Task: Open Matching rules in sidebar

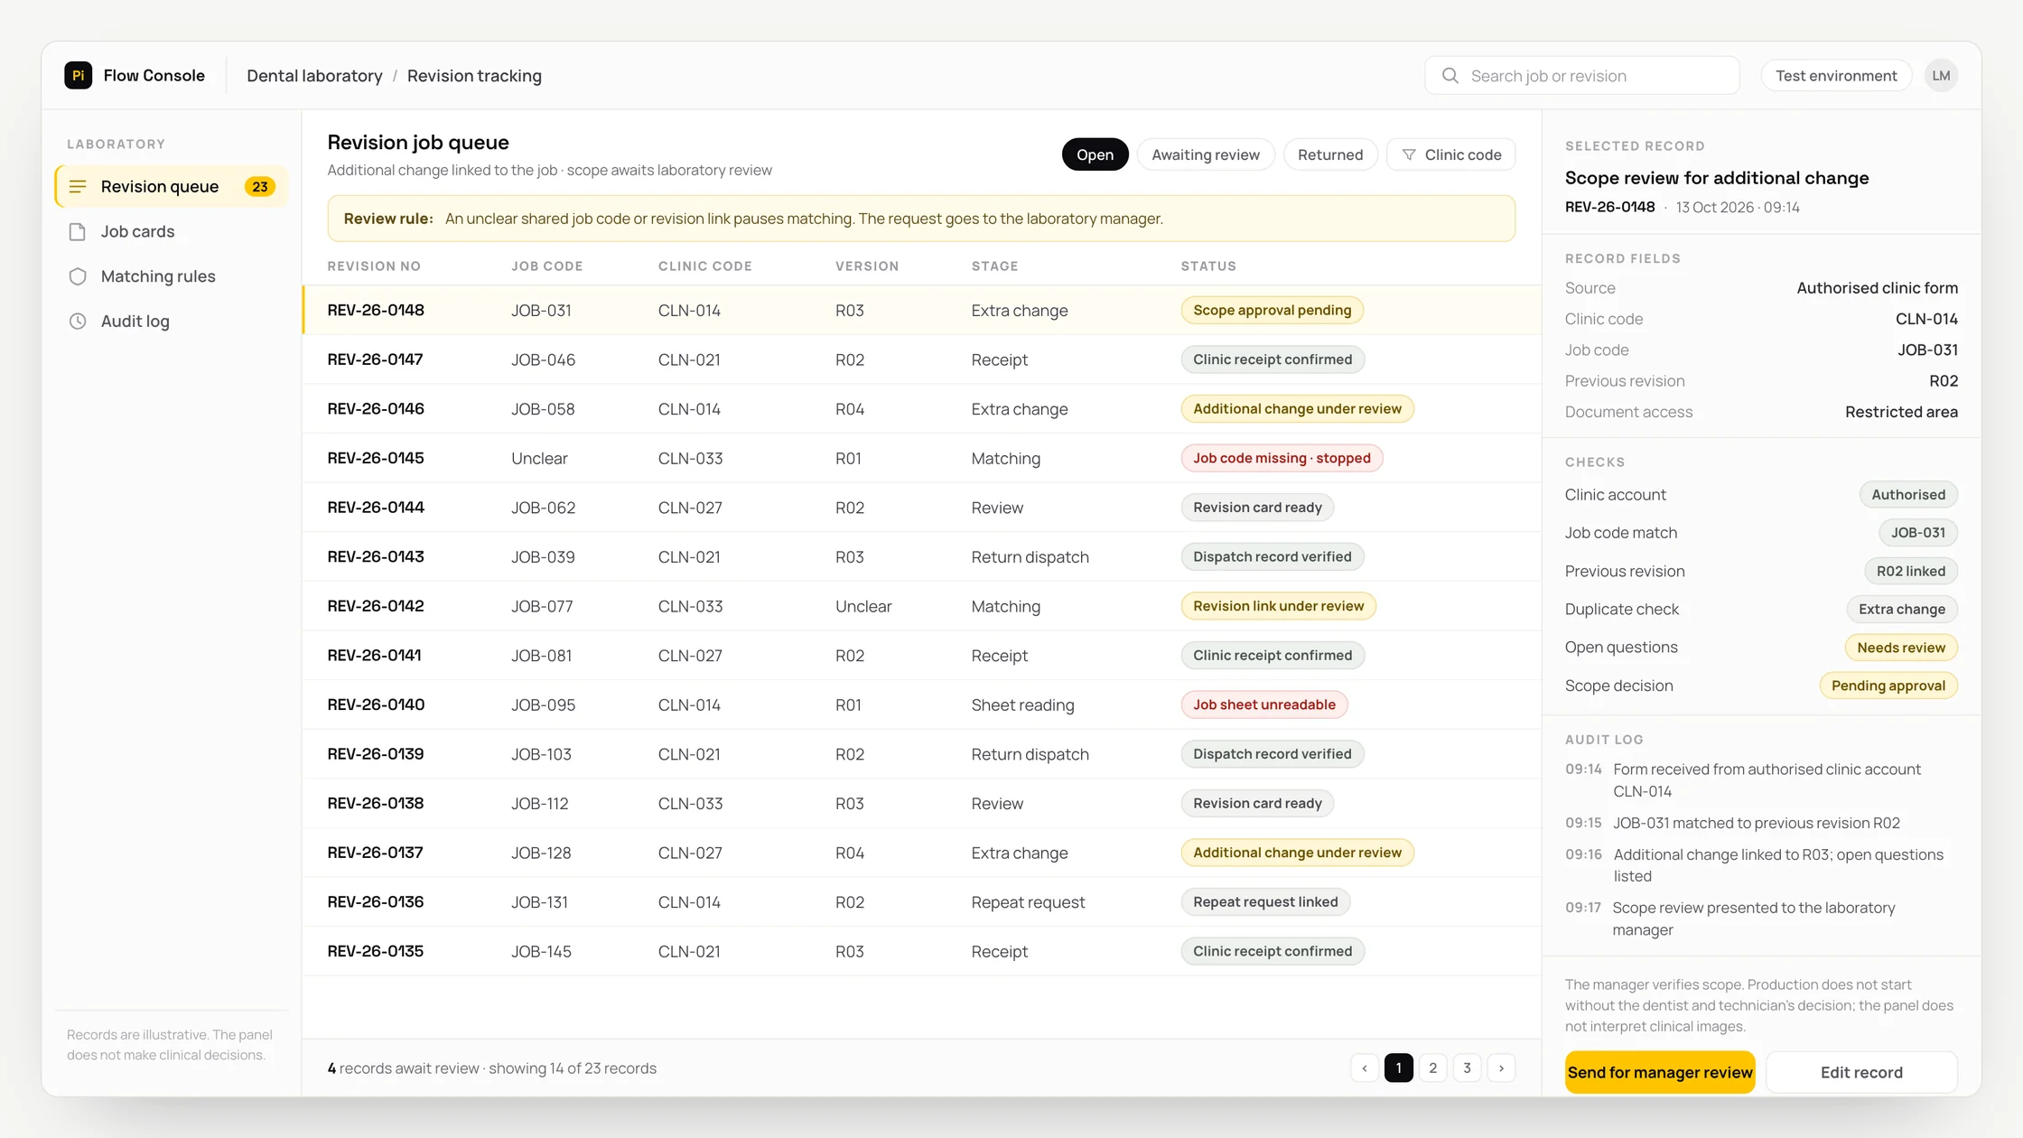Action: click(x=172, y=276)
